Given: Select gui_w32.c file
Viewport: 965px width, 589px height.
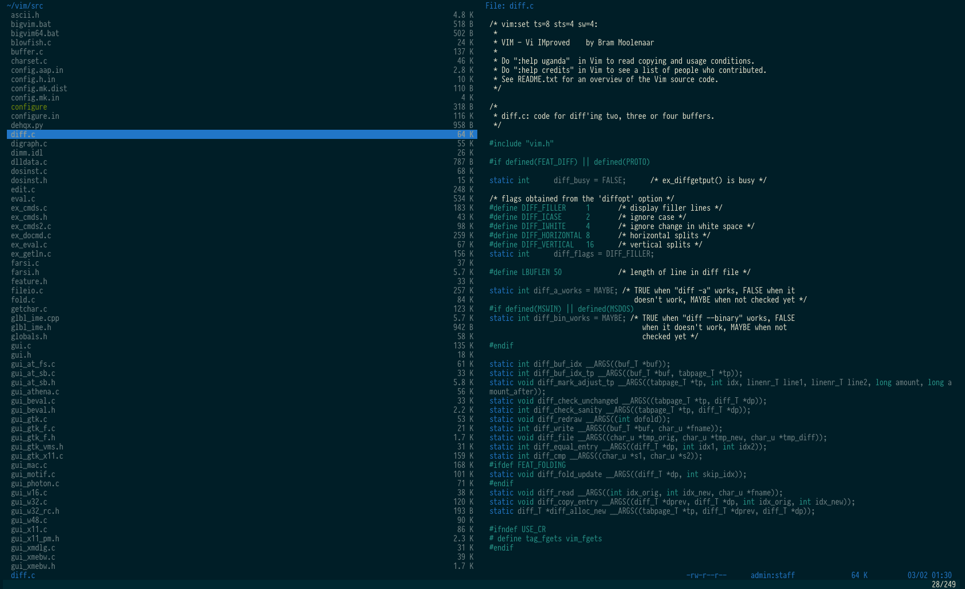Looking at the screenshot, I should click(242, 502).
